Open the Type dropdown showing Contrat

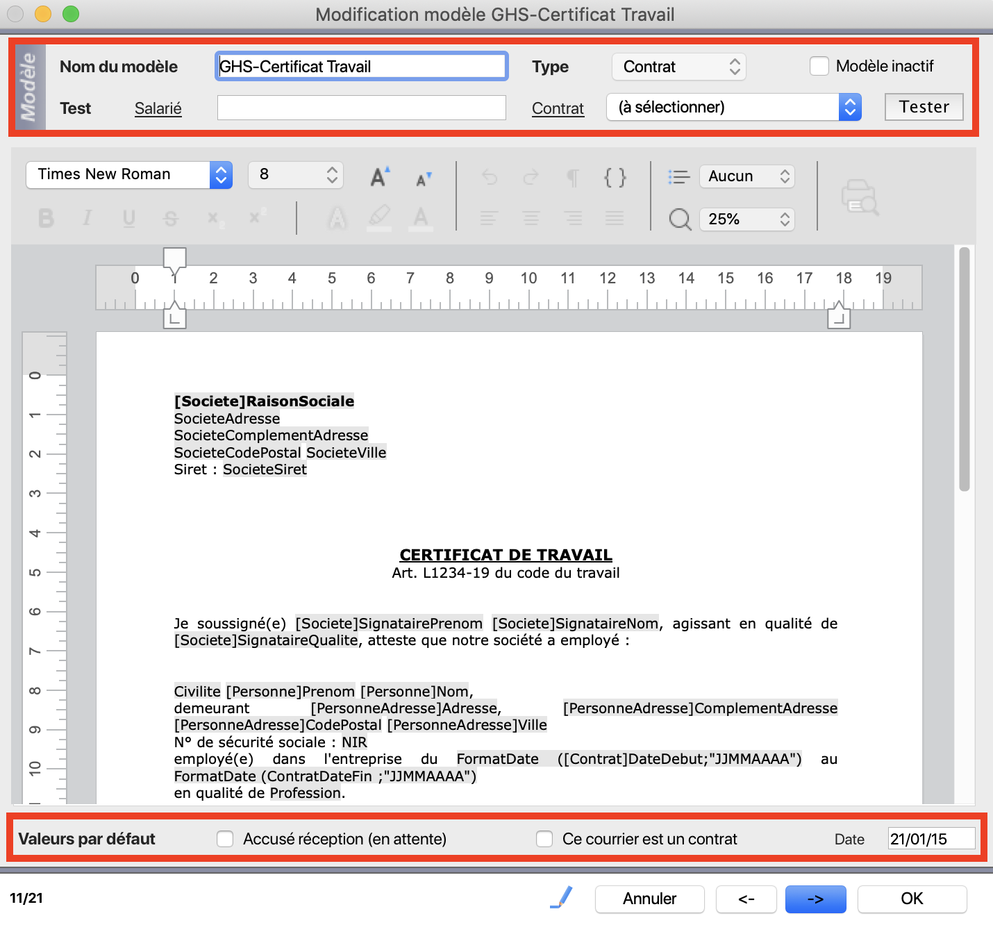pos(679,67)
